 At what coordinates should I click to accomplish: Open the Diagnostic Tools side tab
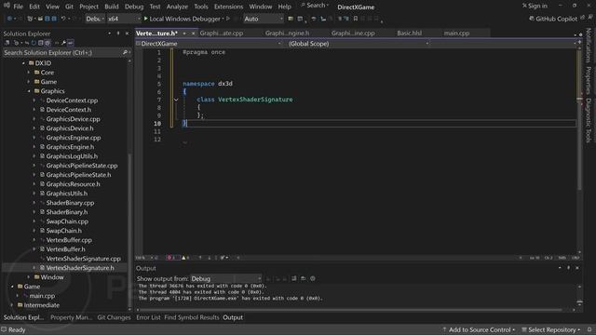click(x=589, y=121)
